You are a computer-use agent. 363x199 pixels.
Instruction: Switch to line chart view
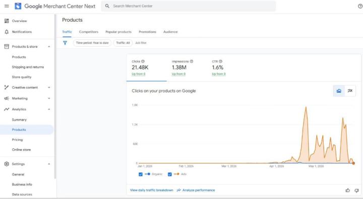coord(350,91)
